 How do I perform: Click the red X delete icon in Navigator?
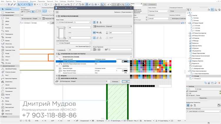point(219,83)
